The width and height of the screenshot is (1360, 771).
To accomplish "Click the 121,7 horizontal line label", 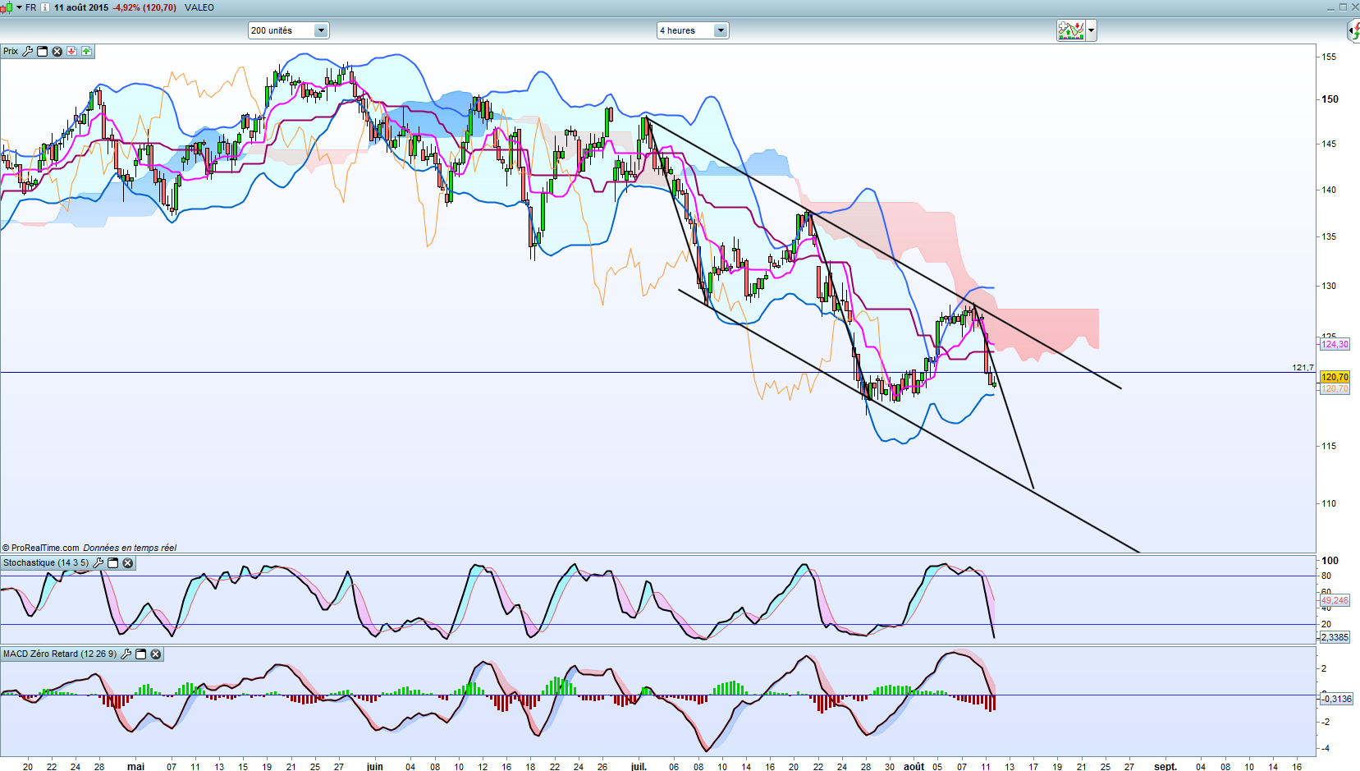I will [1303, 368].
